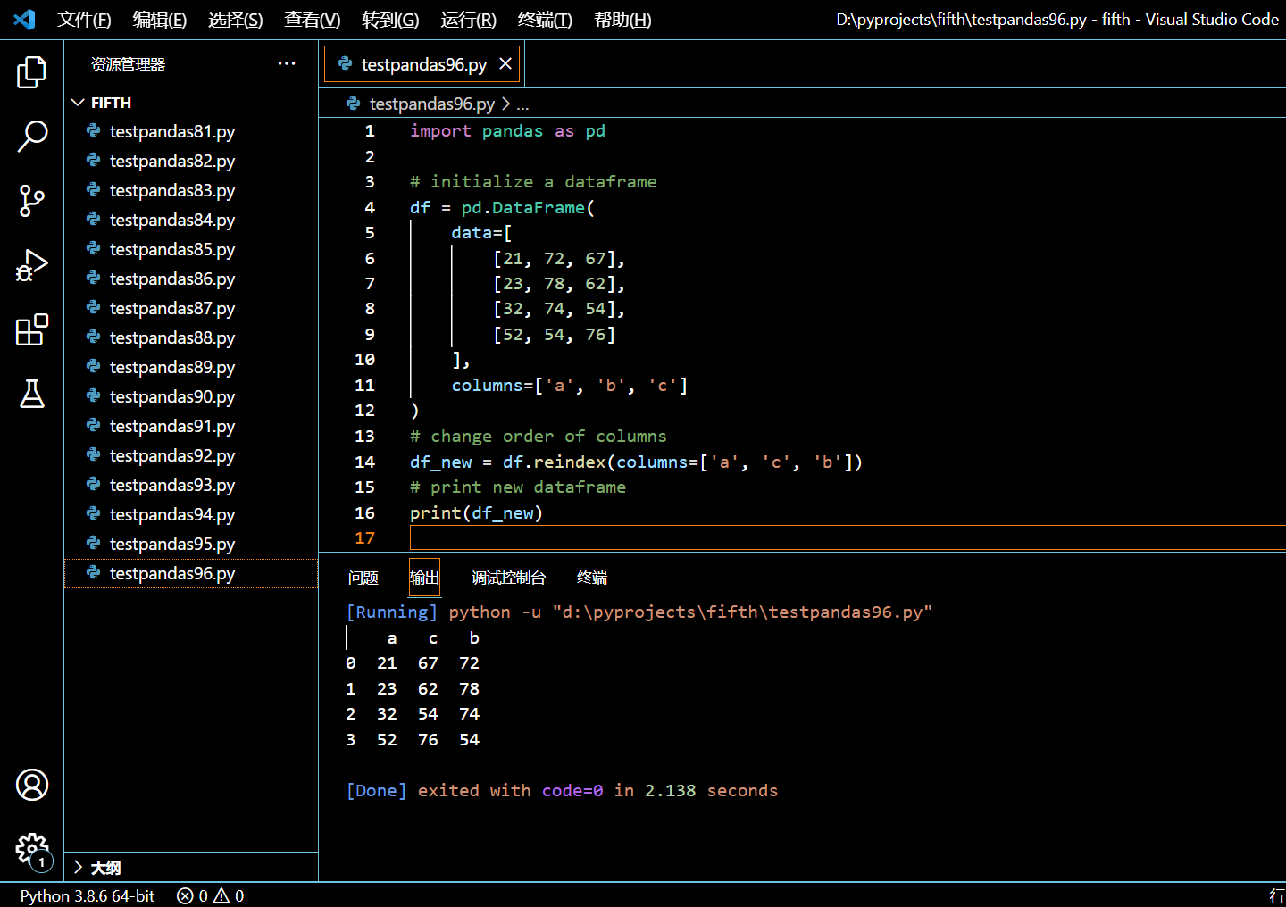Open explorer more actions ellipsis

pyautogui.click(x=287, y=63)
